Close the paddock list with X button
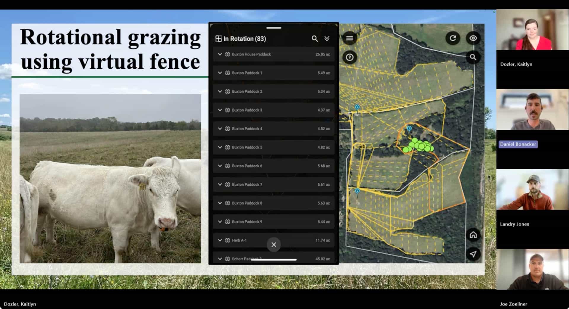The image size is (569, 309). pyautogui.click(x=274, y=245)
